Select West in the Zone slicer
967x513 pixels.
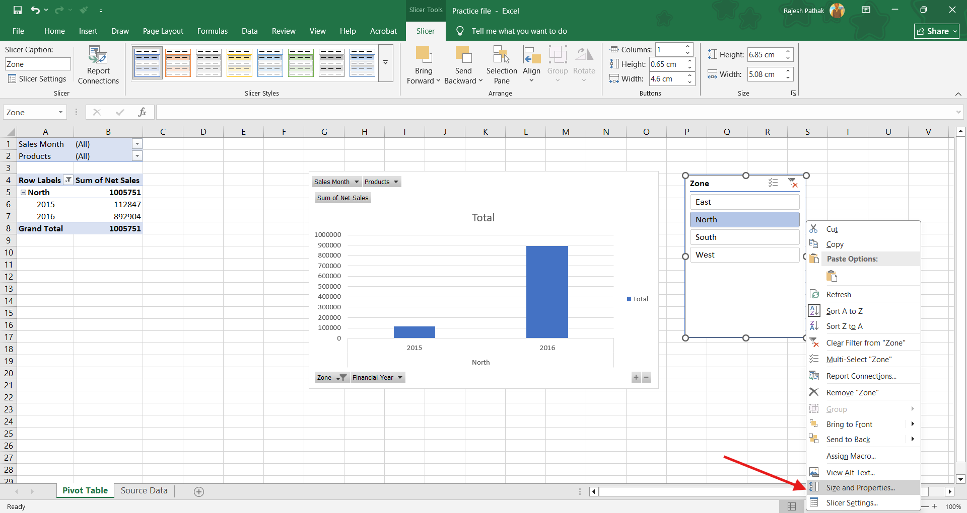click(744, 255)
